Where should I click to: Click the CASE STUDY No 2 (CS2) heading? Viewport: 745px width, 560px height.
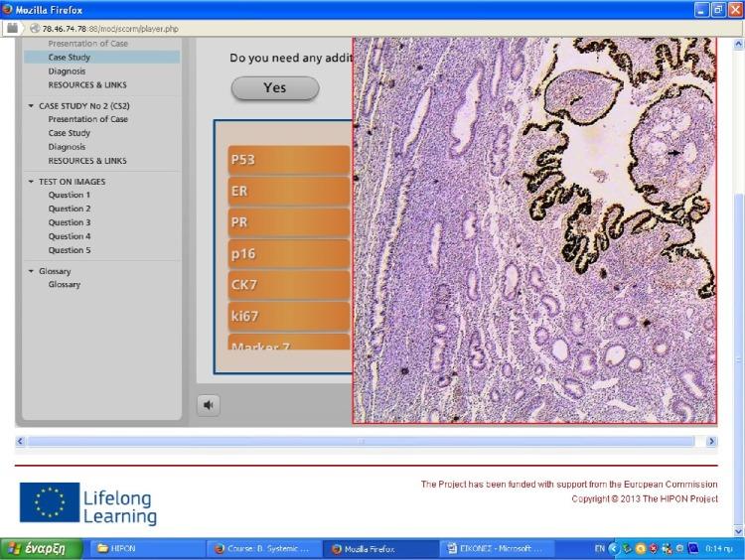[x=84, y=105]
